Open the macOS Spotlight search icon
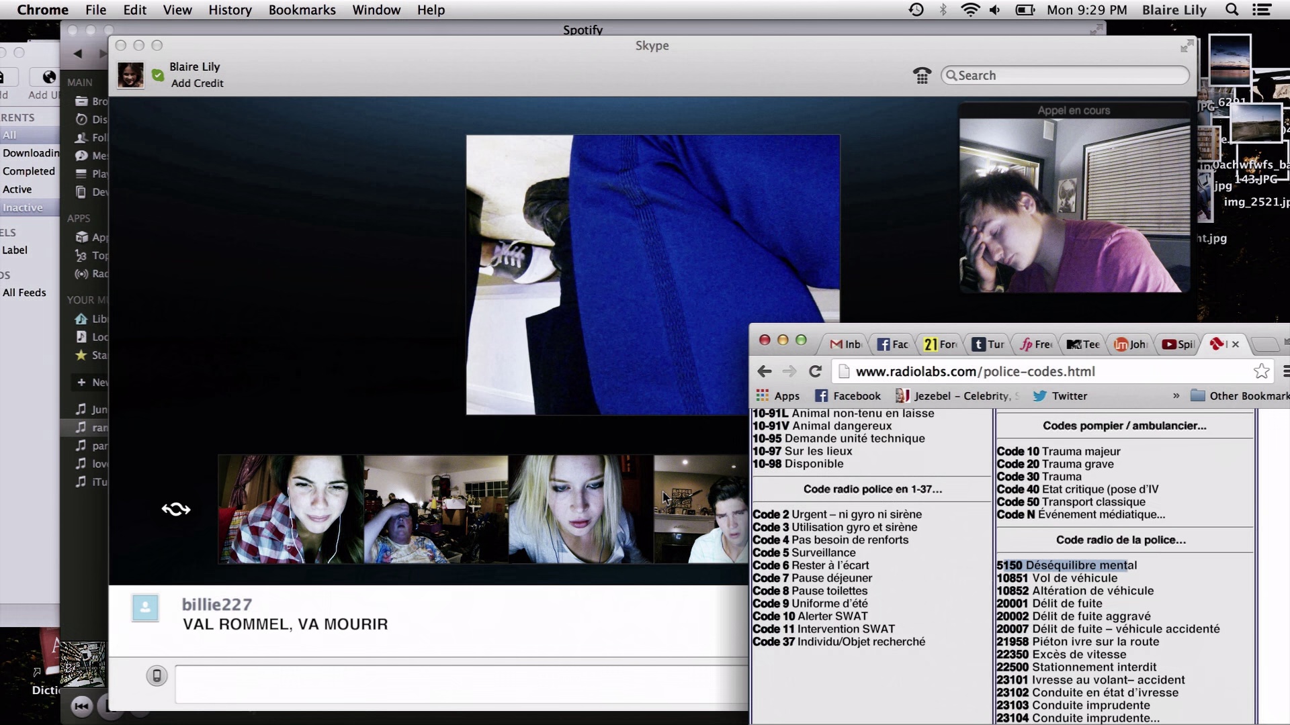The height and width of the screenshot is (725, 1290). point(1232,10)
